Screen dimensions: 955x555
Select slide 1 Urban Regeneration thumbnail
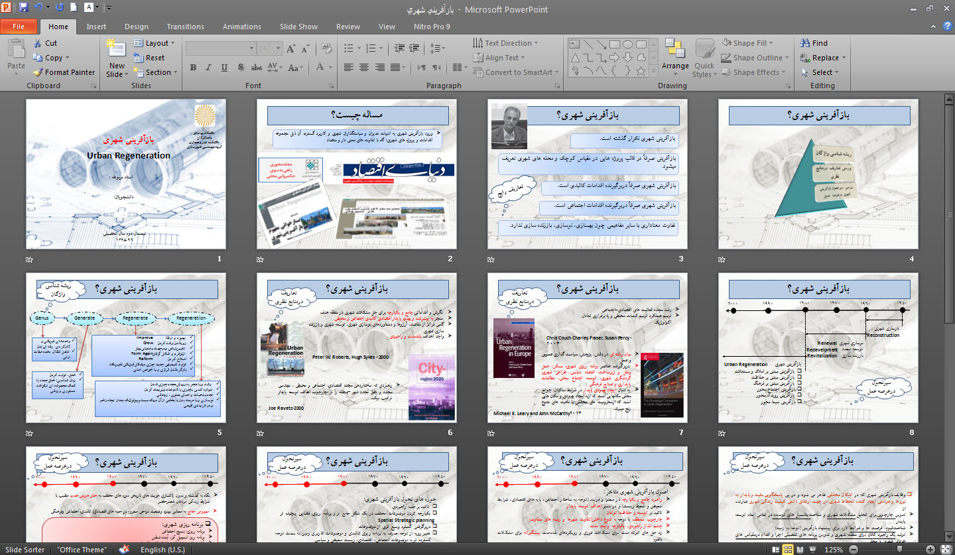coord(126,174)
